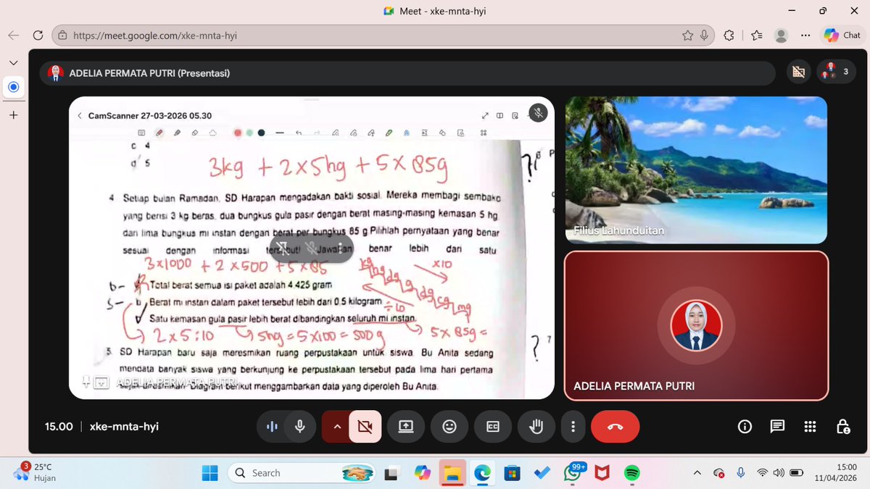Raise hand in the Meet call

(x=536, y=427)
